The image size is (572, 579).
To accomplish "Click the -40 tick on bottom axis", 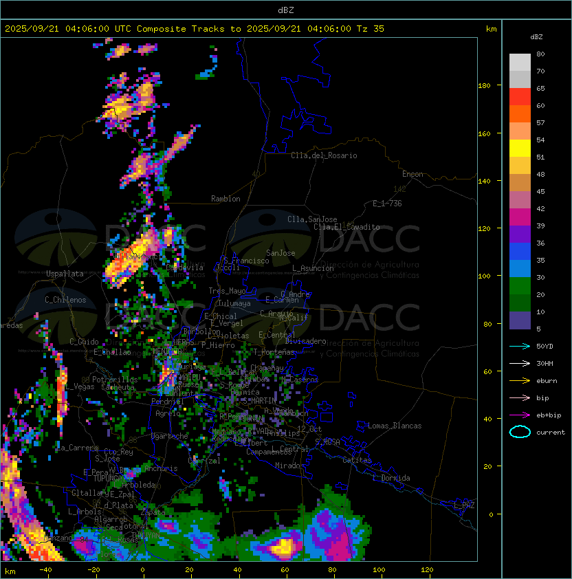I will tap(45, 570).
